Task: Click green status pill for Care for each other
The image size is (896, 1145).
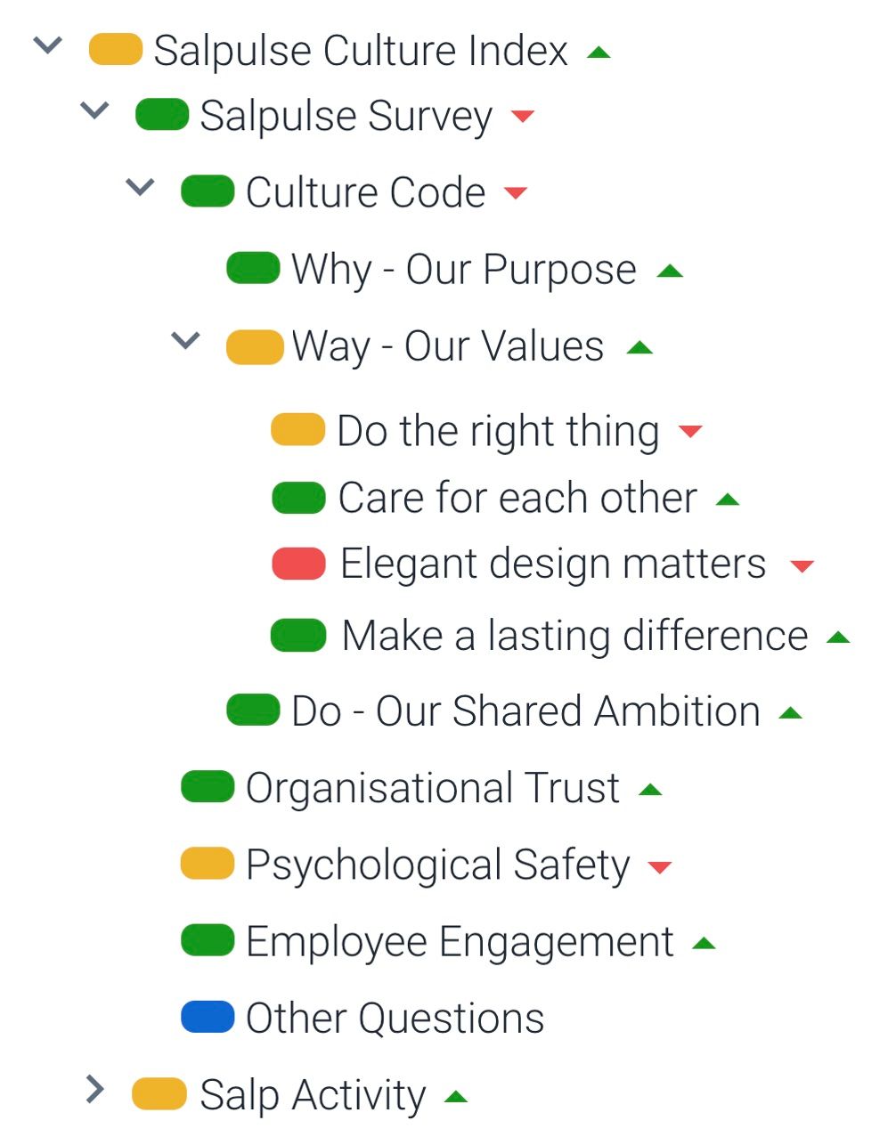Action: (298, 498)
